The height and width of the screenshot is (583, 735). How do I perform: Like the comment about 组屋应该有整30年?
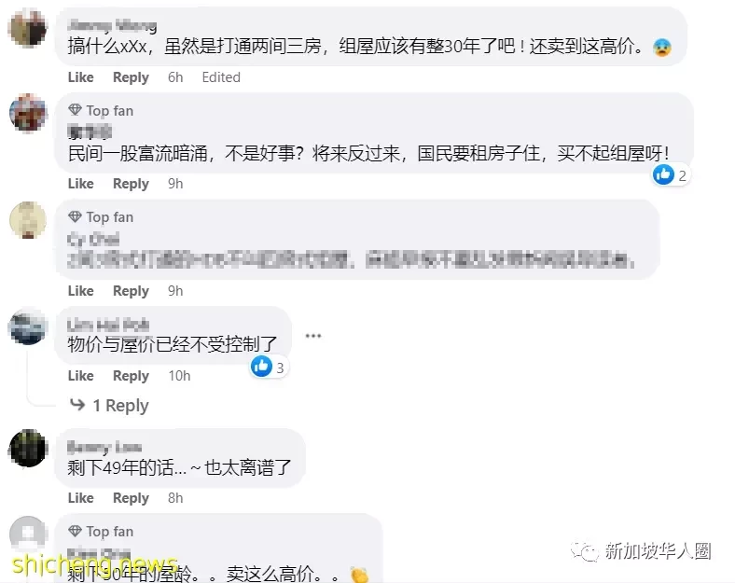point(80,76)
